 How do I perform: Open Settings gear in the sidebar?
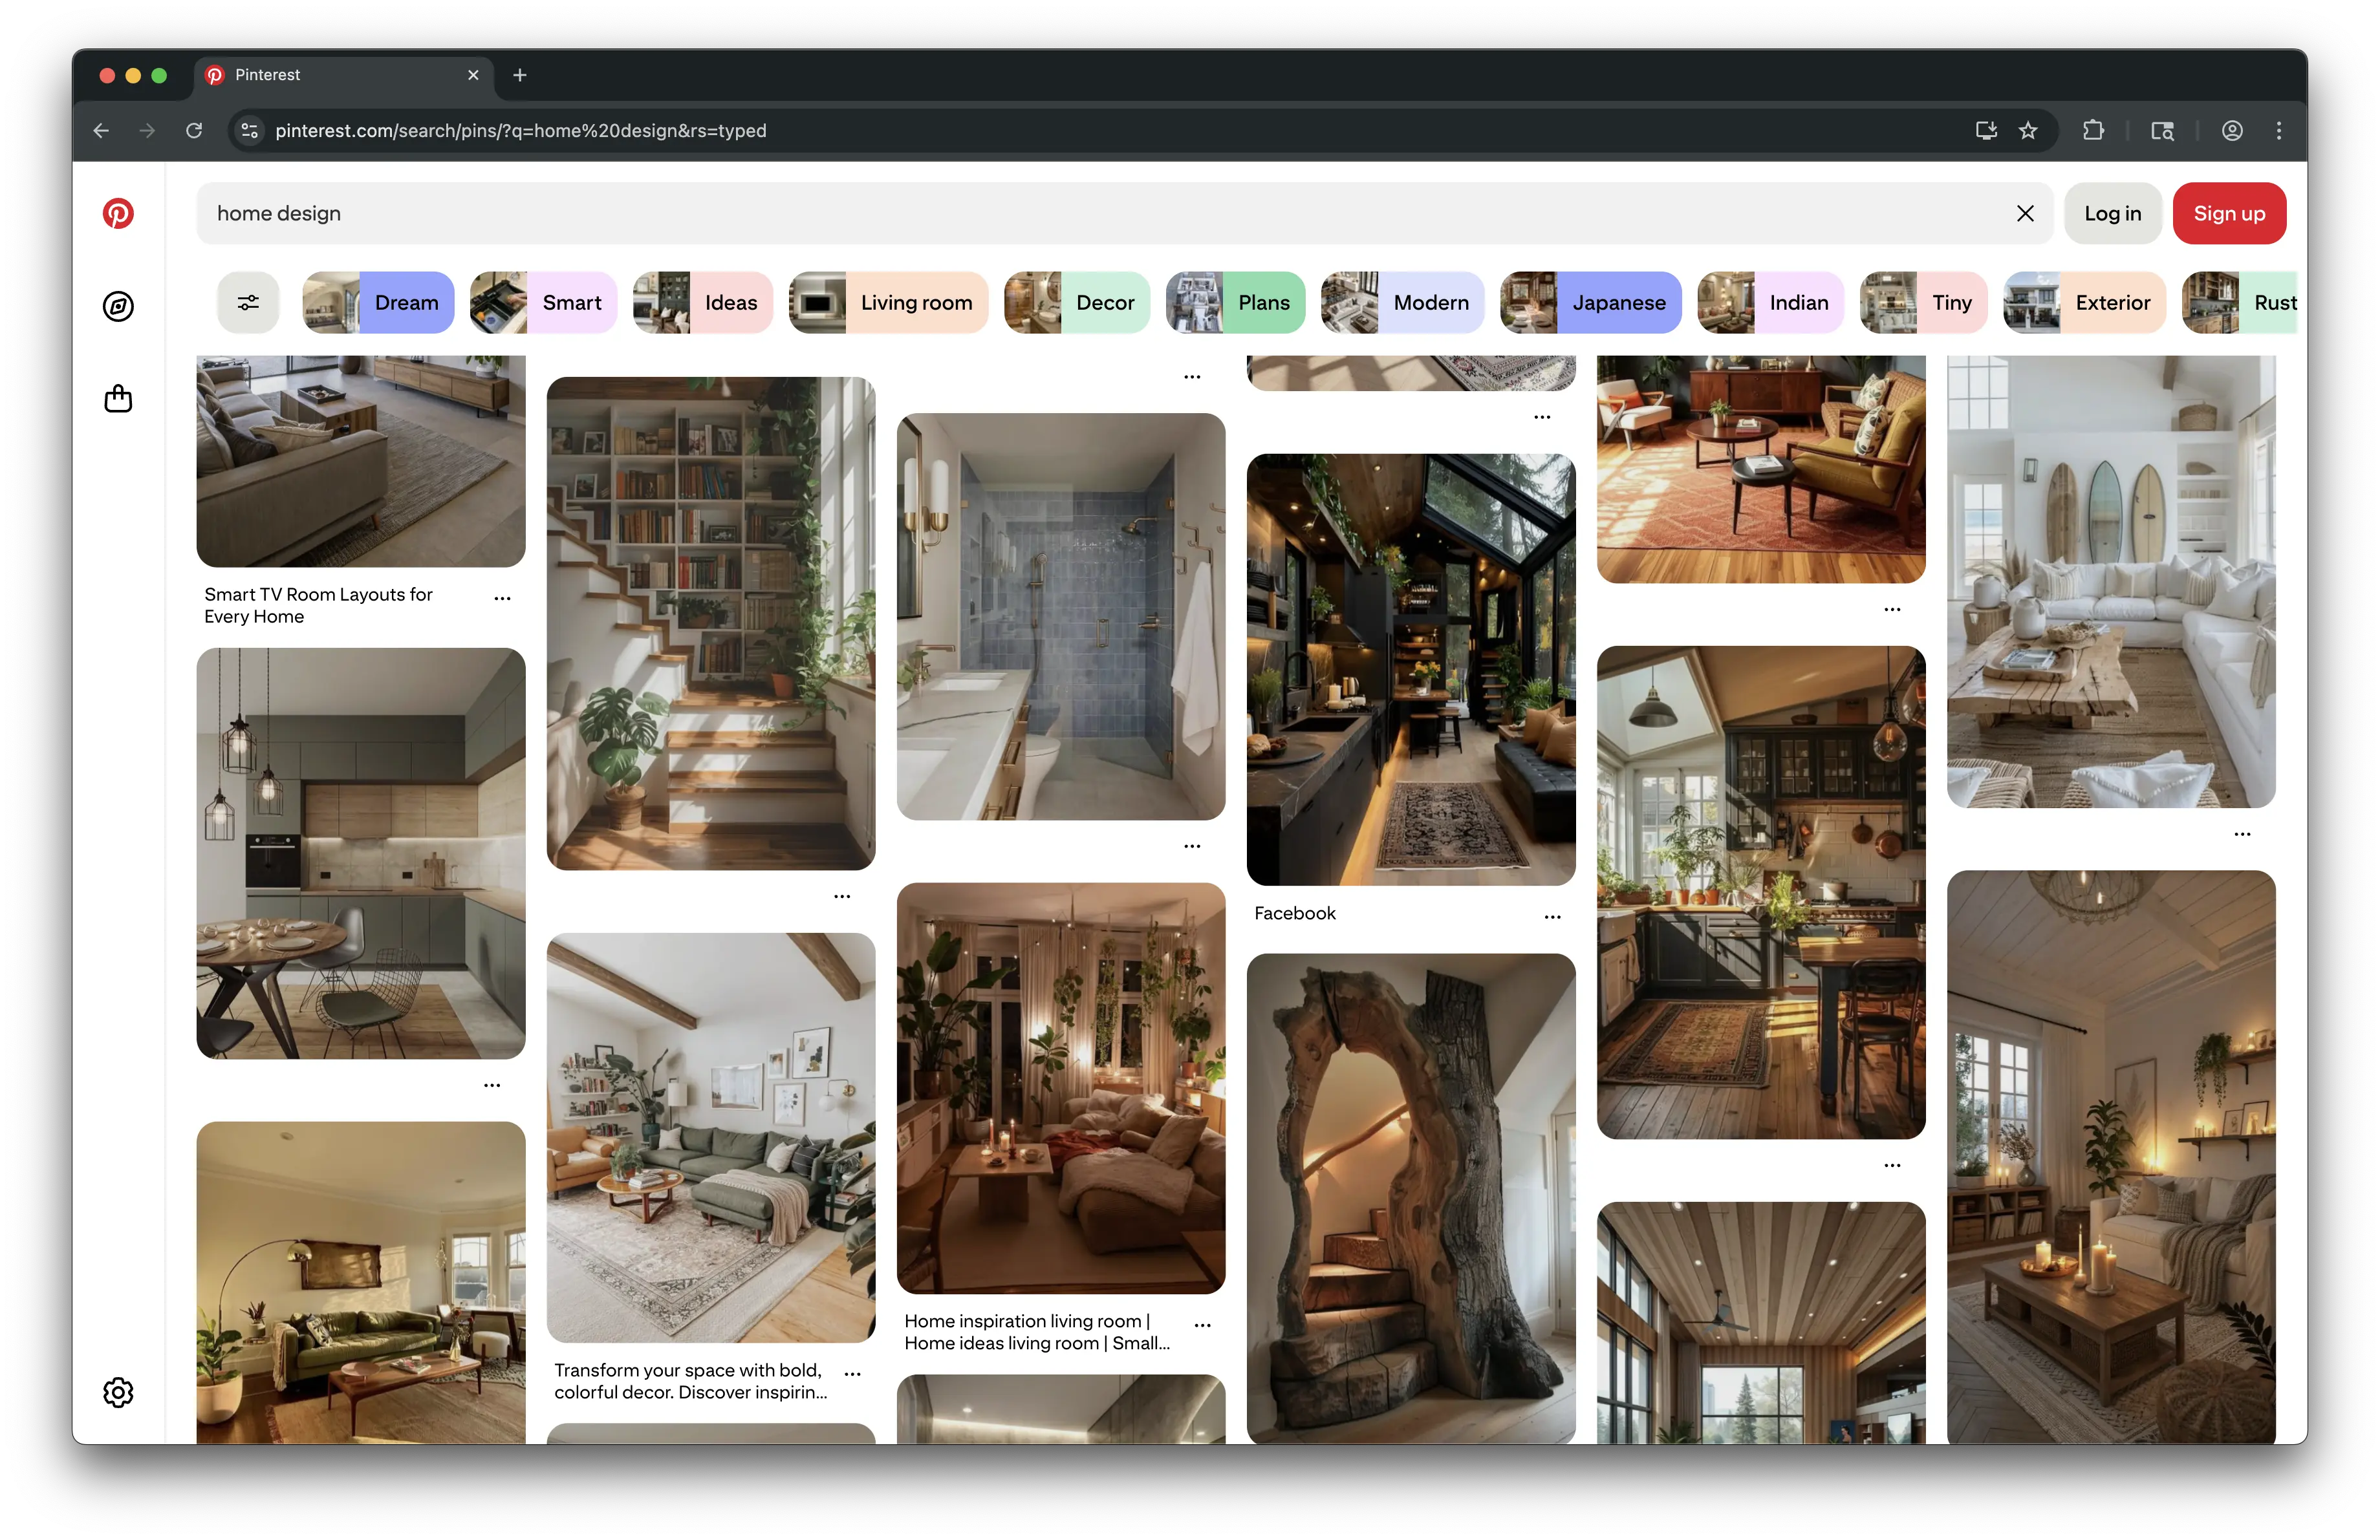118,1392
